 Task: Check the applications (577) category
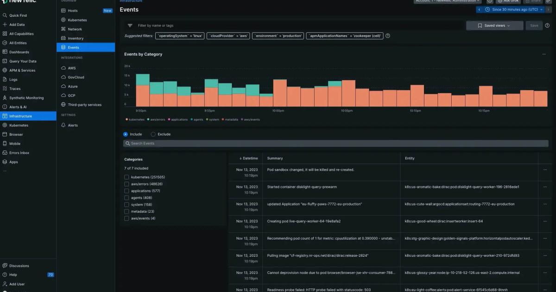click(x=126, y=191)
